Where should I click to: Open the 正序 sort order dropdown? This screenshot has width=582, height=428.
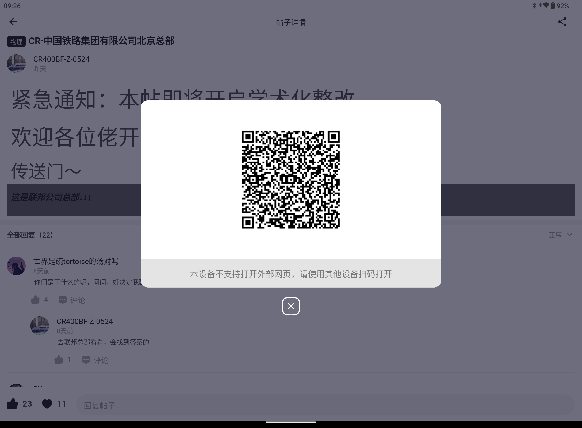point(561,235)
